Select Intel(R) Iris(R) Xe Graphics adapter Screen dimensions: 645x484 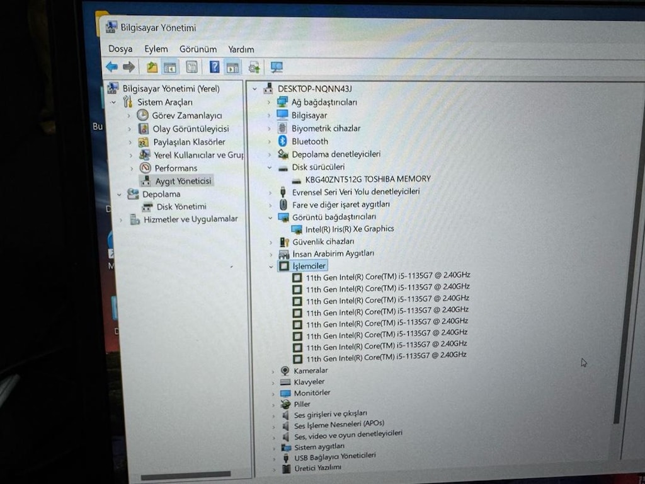tap(350, 229)
